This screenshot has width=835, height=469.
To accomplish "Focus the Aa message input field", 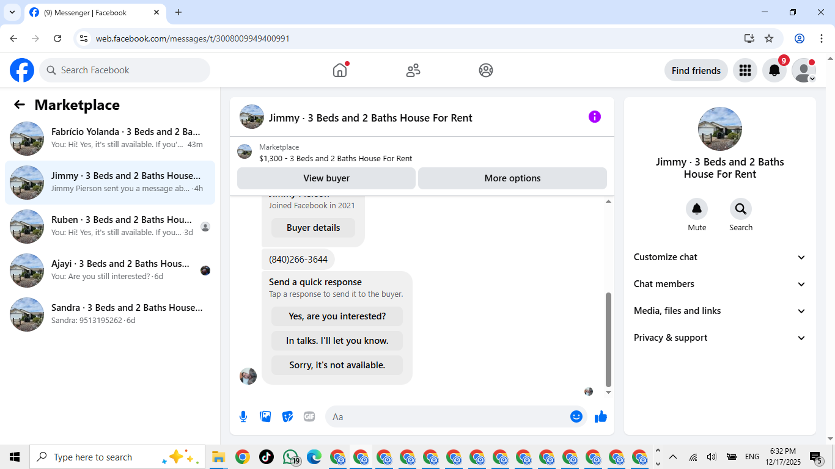I will pyautogui.click(x=447, y=416).
